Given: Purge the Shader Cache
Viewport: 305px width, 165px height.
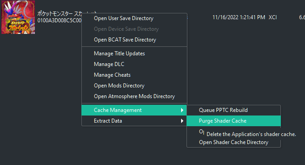Looking at the screenshot, I should 233,121.
